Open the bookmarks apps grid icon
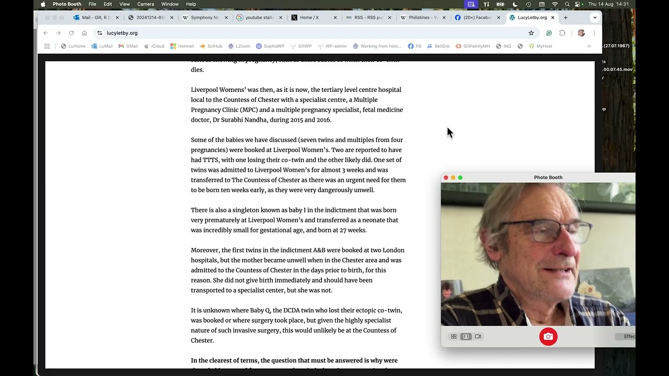This screenshot has width=669, height=376. coord(47,46)
